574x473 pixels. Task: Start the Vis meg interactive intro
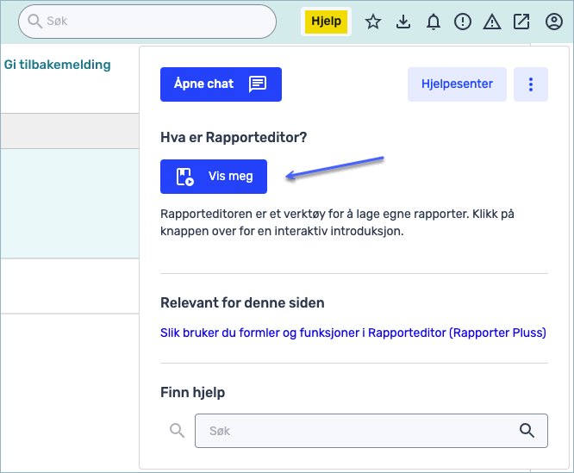point(214,177)
